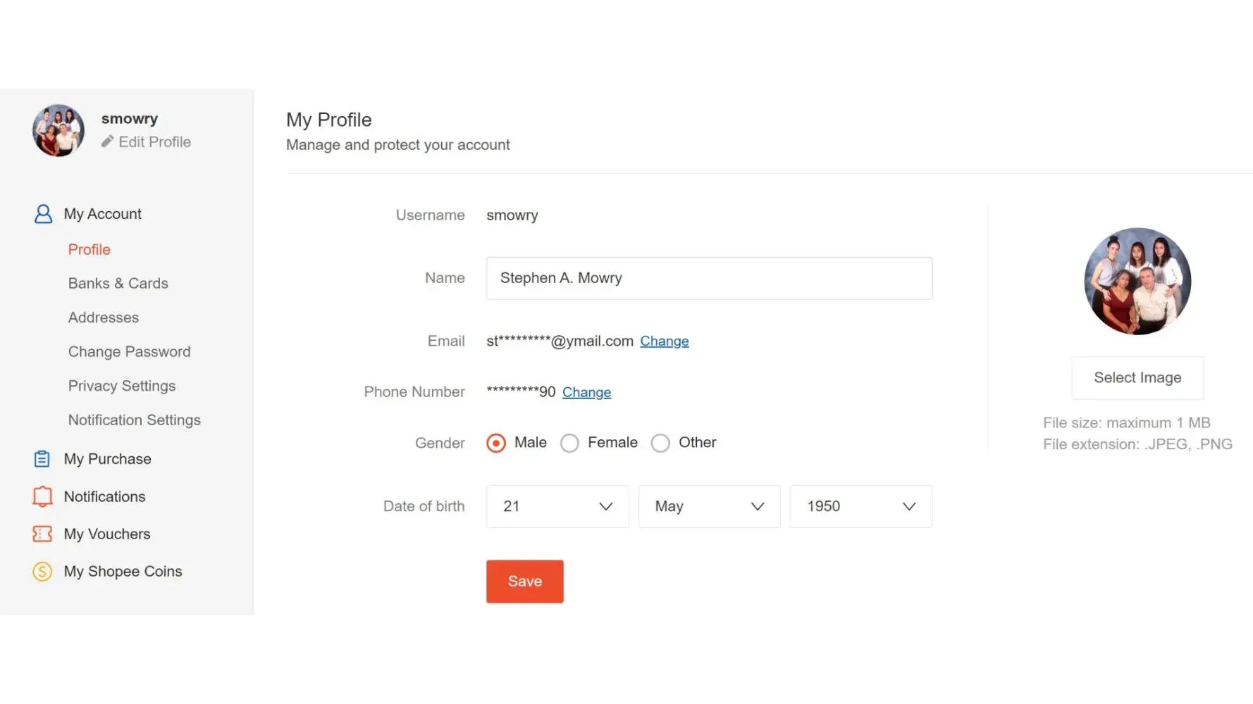
Task: Click the Change link next to email
Action: click(x=664, y=341)
